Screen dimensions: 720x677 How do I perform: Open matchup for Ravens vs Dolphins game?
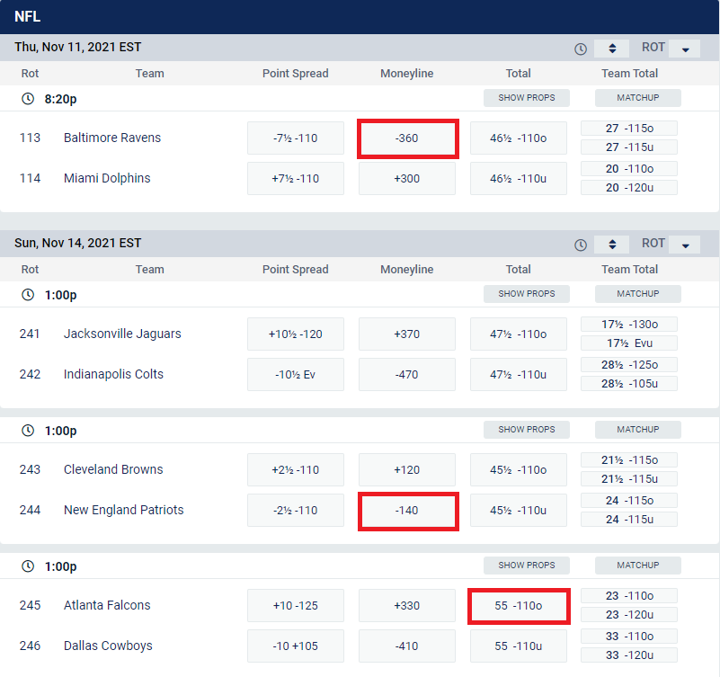point(638,98)
